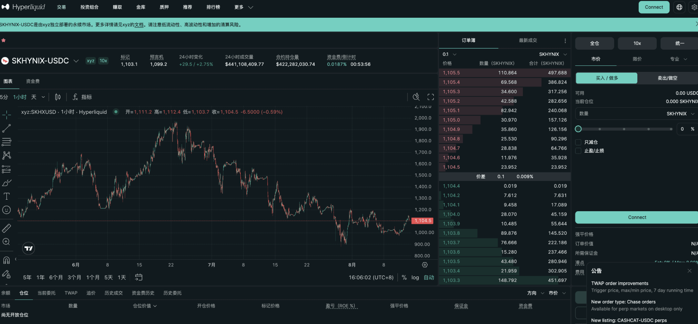Select the horizontal lines Fibonacci tool

point(6,142)
